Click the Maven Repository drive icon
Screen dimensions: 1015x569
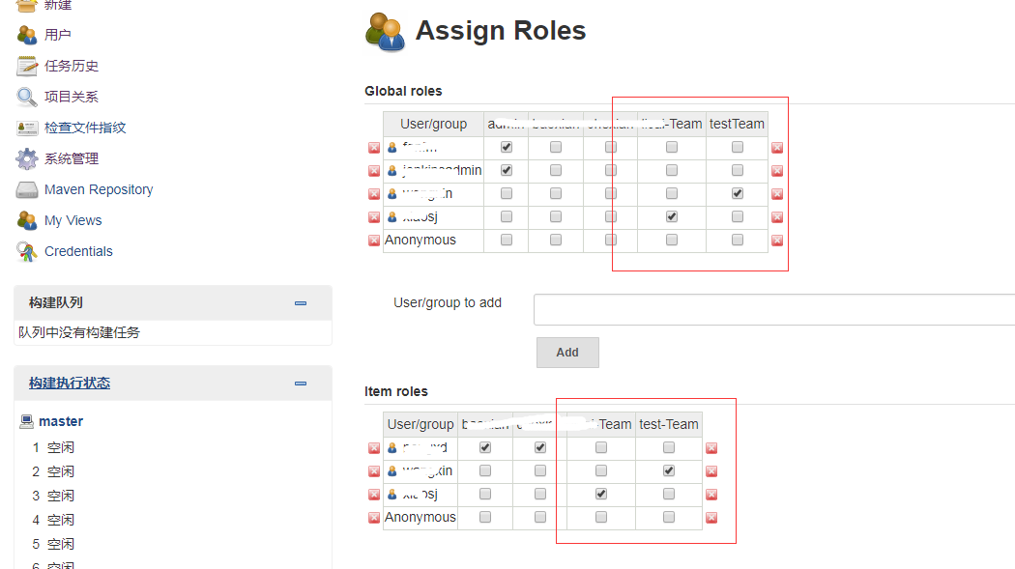tap(26, 190)
